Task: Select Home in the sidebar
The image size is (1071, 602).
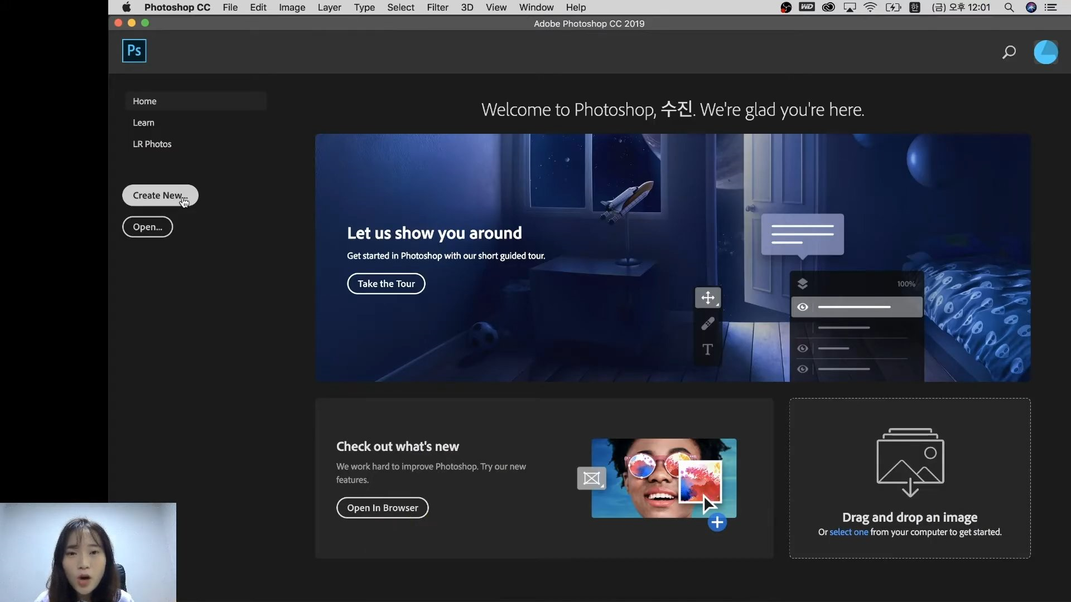Action: (x=196, y=101)
